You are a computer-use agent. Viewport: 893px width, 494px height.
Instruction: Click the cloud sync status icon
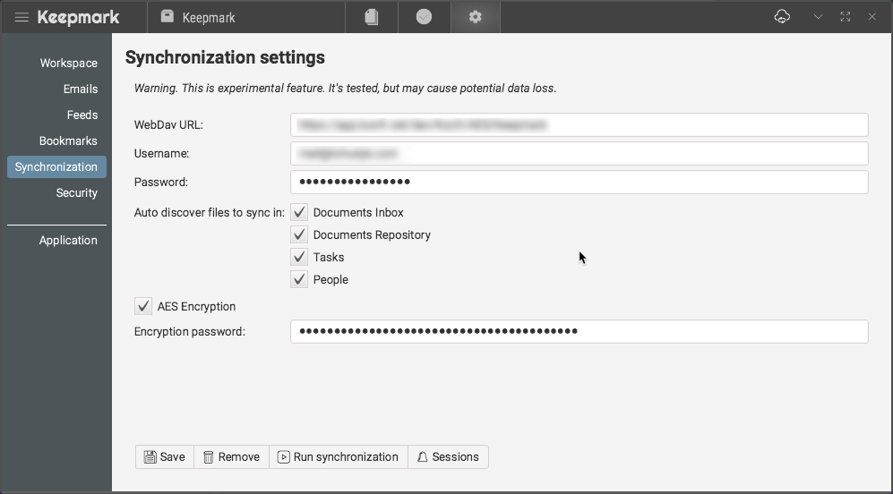click(782, 17)
